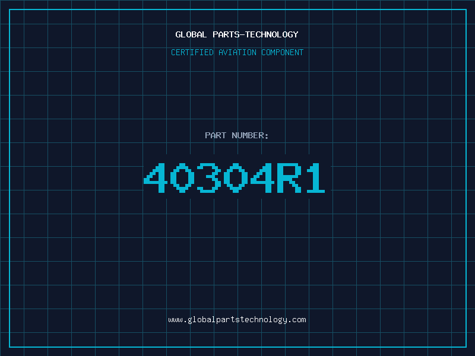This screenshot has height=356, width=475.
Task: Select the 'CERTIFIED AVIATION COMPONENT' subtitle
Action: (x=237, y=52)
